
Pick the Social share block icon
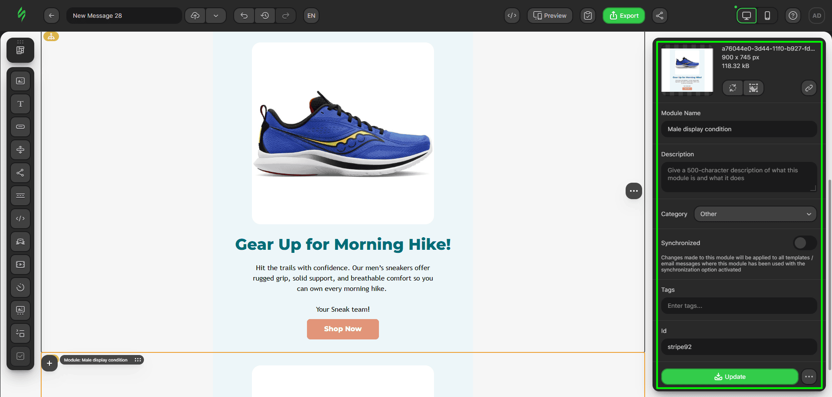tap(20, 173)
